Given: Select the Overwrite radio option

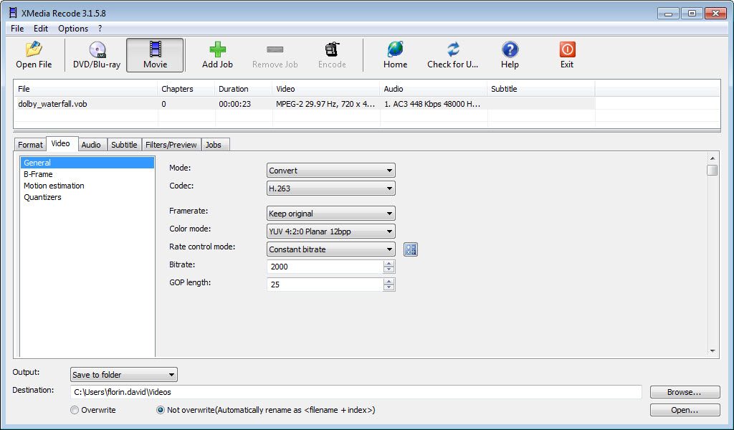Looking at the screenshot, I should point(75,410).
